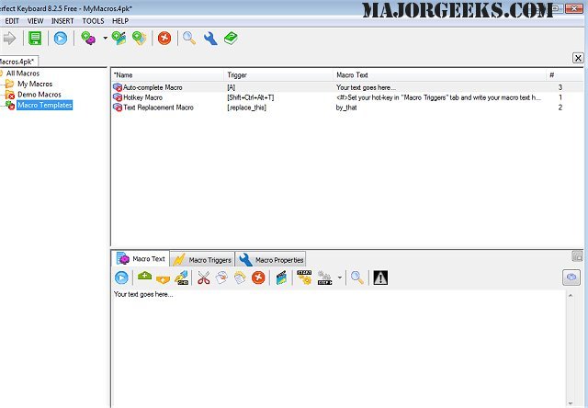
Task: Click the [.replace_this] trigger cell
Action: coord(246,108)
